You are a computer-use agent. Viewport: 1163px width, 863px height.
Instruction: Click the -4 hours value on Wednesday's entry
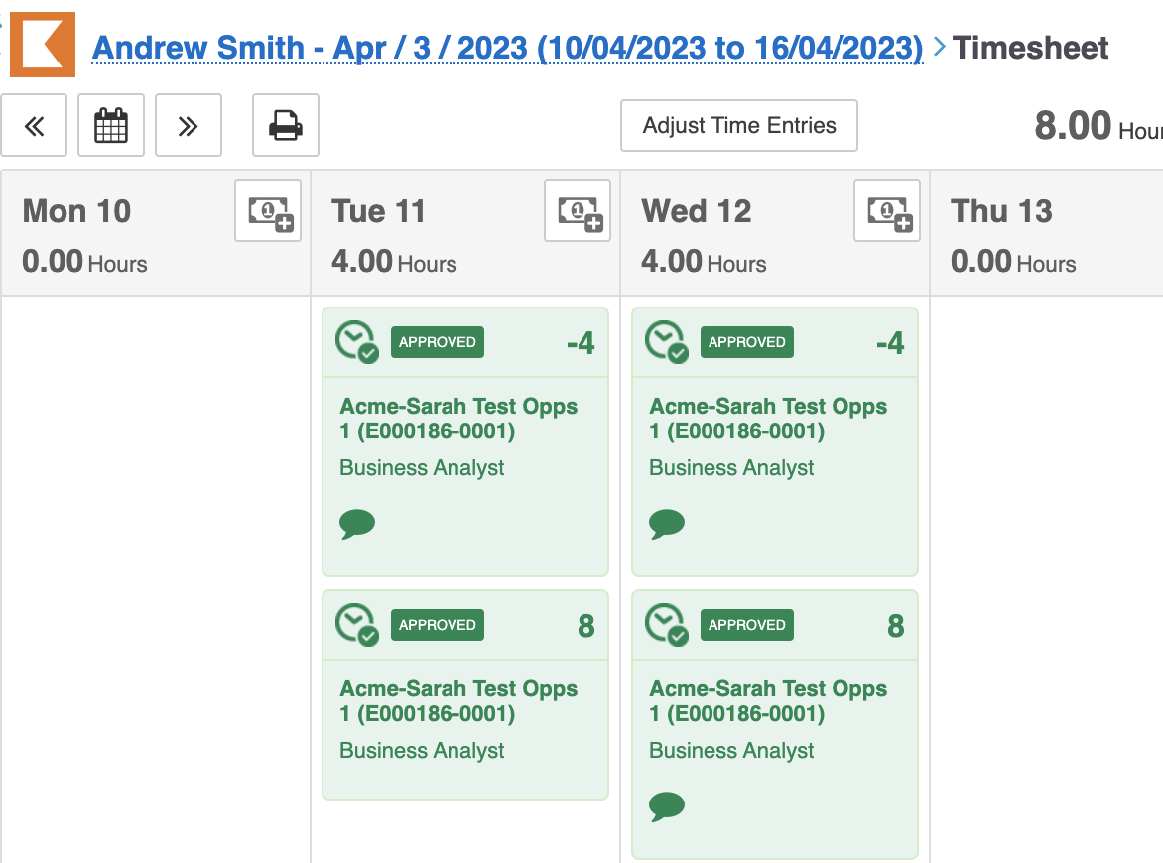[x=890, y=343]
